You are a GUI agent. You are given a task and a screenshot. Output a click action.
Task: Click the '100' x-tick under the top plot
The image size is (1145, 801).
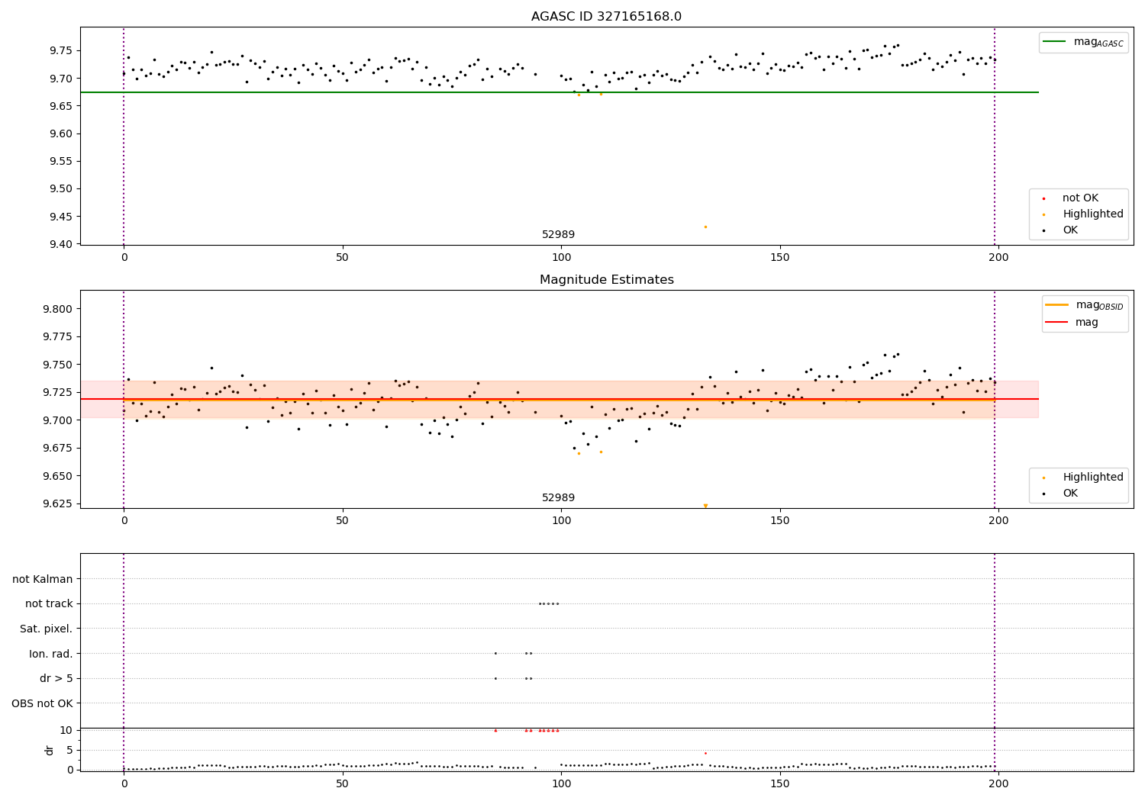click(561, 258)
